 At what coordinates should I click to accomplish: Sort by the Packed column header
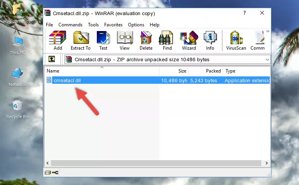coord(206,71)
